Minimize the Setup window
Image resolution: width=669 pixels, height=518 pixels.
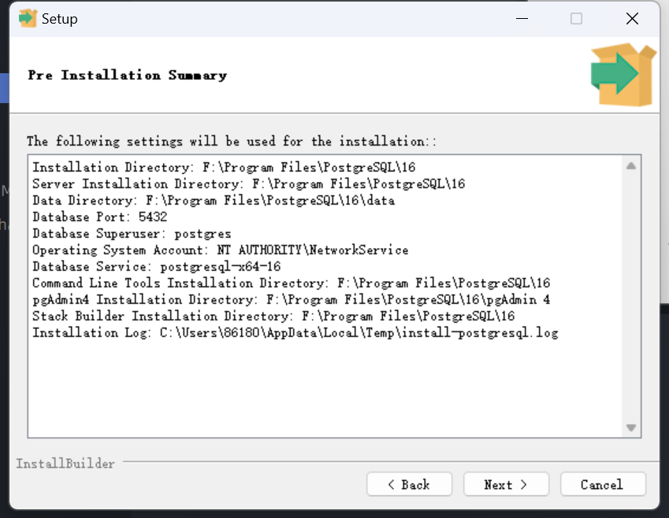coord(522,19)
